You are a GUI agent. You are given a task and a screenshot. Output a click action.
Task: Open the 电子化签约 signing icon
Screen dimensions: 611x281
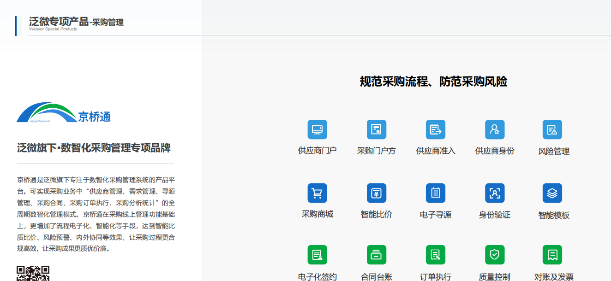317,254
